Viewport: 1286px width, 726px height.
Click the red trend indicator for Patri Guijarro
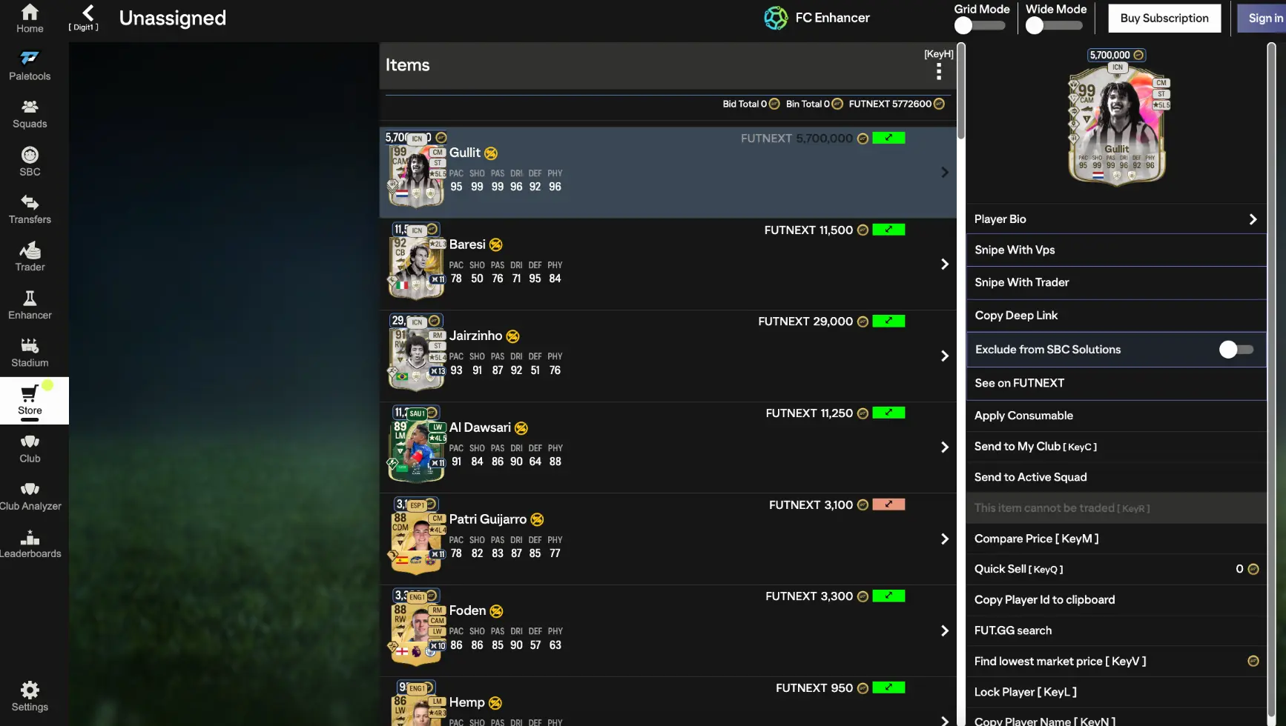888,504
